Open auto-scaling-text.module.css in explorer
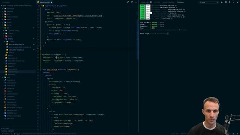The image size is (240, 135). coord(20,47)
